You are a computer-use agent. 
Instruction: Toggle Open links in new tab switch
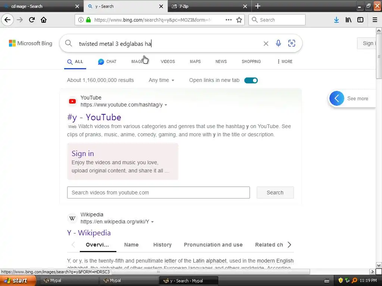click(251, 80)
